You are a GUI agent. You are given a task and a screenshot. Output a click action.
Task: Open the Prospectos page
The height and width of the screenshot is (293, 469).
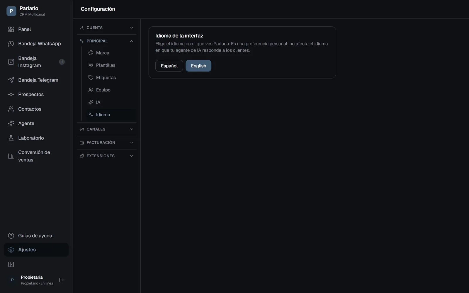click(x=36, y=94)
